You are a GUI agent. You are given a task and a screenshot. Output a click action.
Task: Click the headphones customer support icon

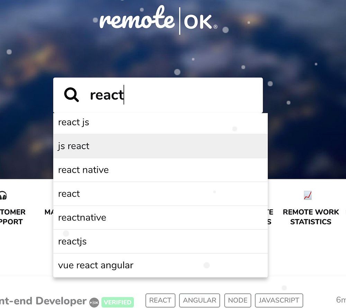click(x=3, y=196)
